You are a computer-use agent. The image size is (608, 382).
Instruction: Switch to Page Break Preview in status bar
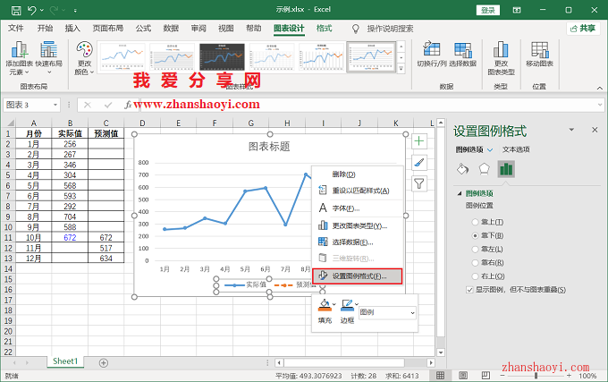coord(486,376)
